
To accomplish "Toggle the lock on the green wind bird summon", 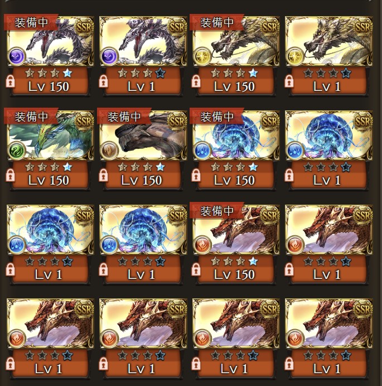I will [10, 176].
